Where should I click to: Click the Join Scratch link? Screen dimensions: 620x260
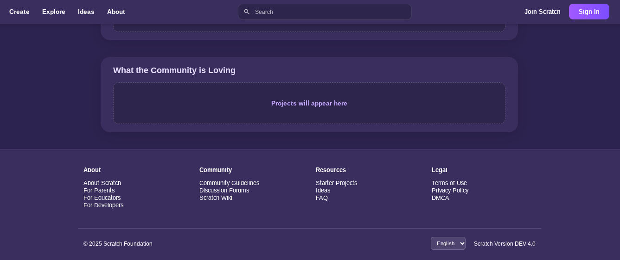point(542,12)
